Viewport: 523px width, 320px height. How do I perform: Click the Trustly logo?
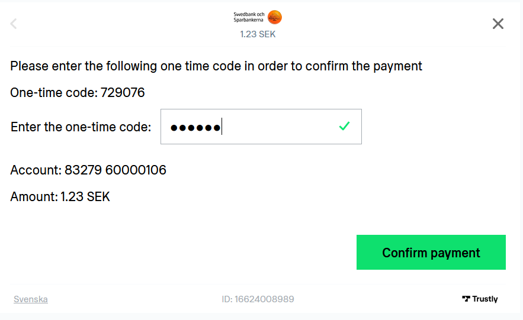(x=480, y=299)
